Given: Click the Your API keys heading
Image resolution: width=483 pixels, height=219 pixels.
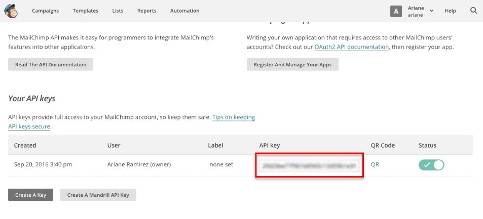Looking at the screenshot, I should tap(32, 99).
